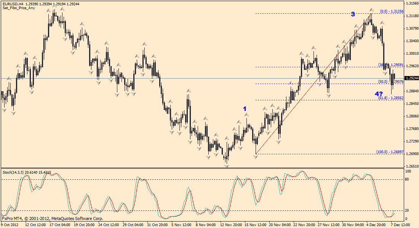This screenshot has height=228, width=419.
Task: Select the Set_Fibo_Price_Any indicator label
Action: [19, 8]
